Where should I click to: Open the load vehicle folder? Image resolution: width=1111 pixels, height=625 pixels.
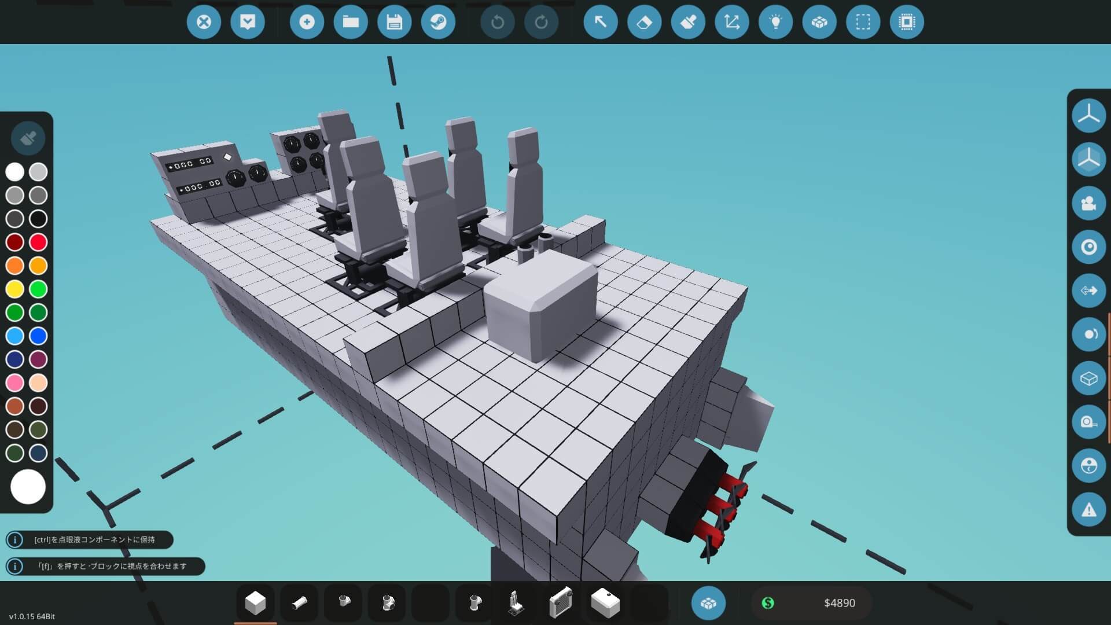[351, 22]
